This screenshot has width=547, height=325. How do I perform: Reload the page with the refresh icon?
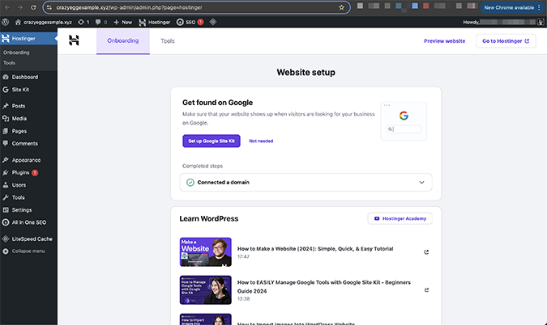pos(33,7)
